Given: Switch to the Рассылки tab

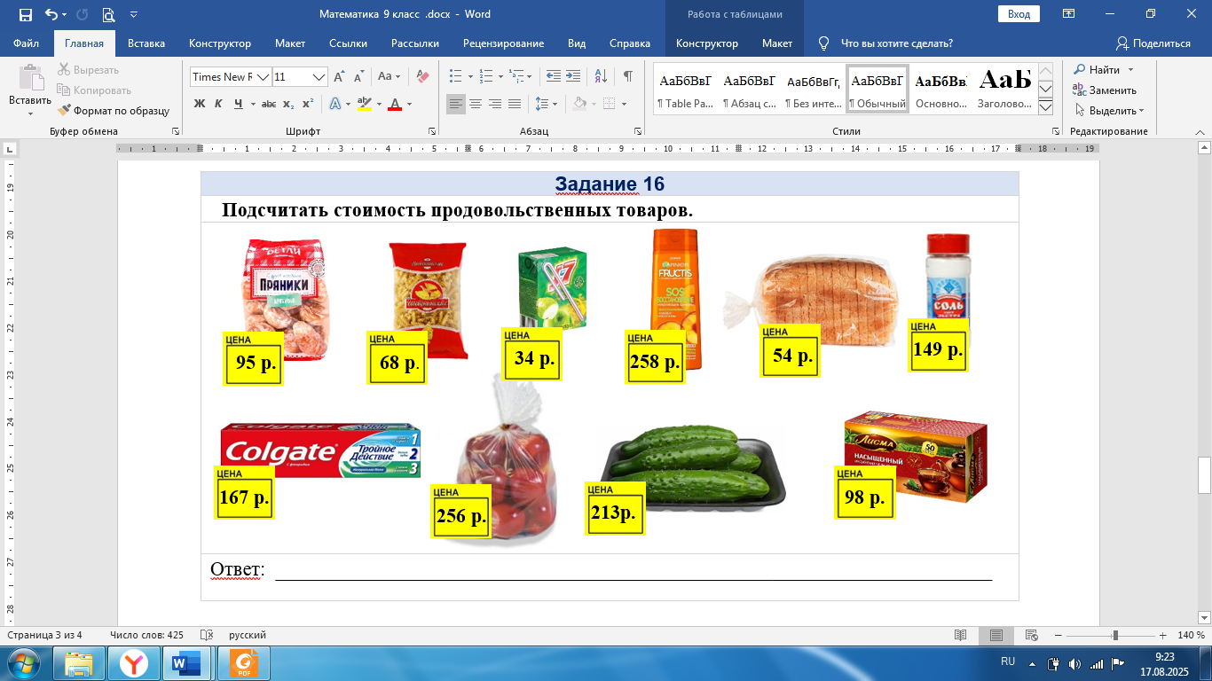Looking at the screenshot, I should tap(415, 43).
